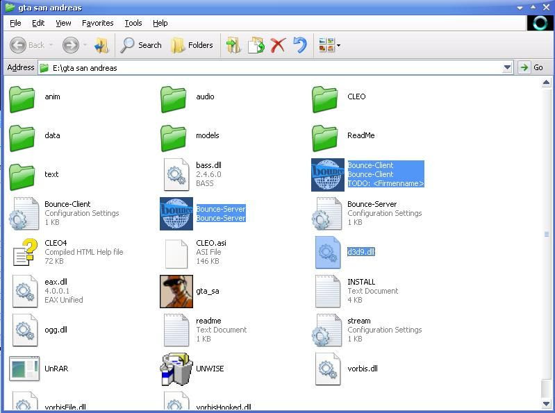Open the File menu

(15, 23)
